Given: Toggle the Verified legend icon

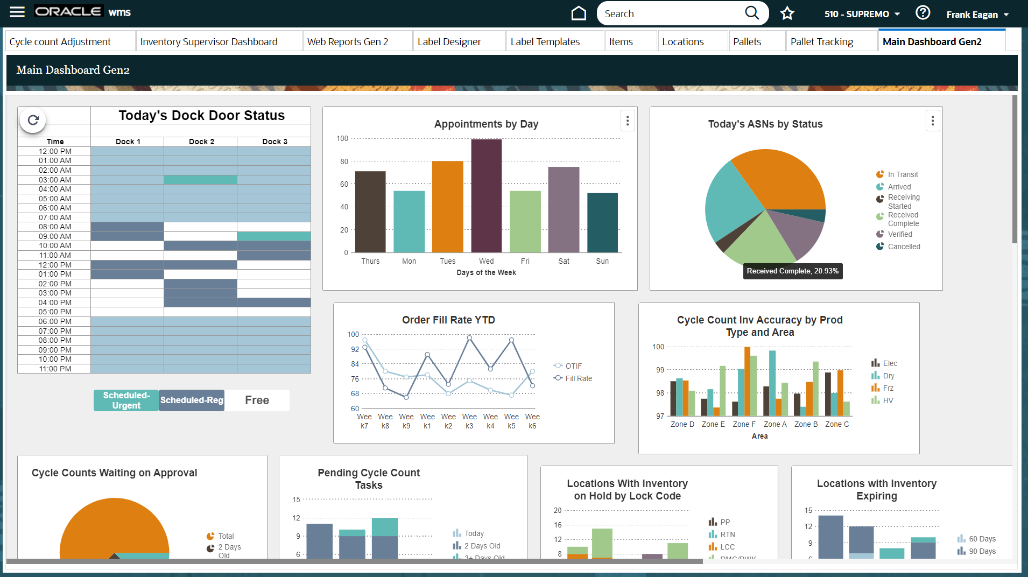Looking at the screenshot, I should pos(880,234).
